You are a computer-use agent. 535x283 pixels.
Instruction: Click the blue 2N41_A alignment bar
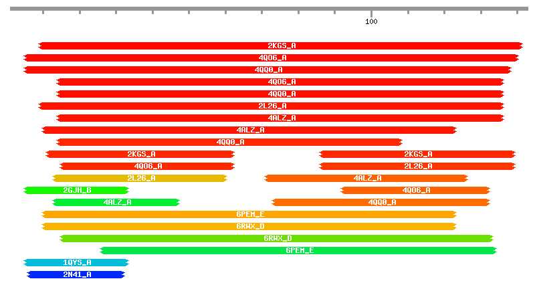(x=76, y=274)
